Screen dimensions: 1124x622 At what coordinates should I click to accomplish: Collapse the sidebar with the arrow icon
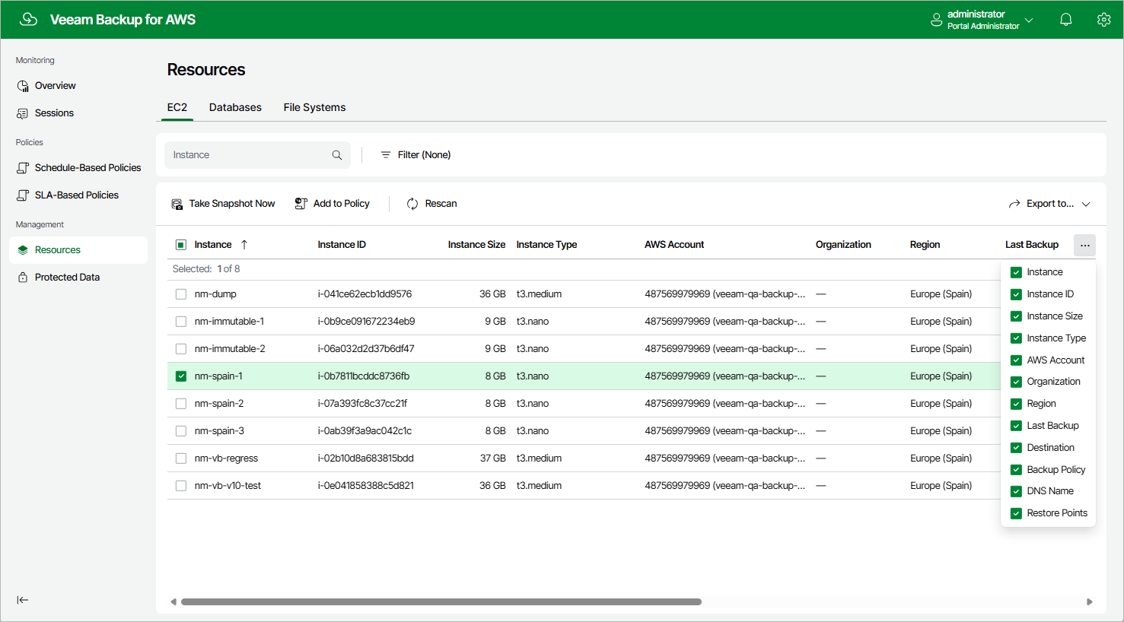[x=23, y=600]
